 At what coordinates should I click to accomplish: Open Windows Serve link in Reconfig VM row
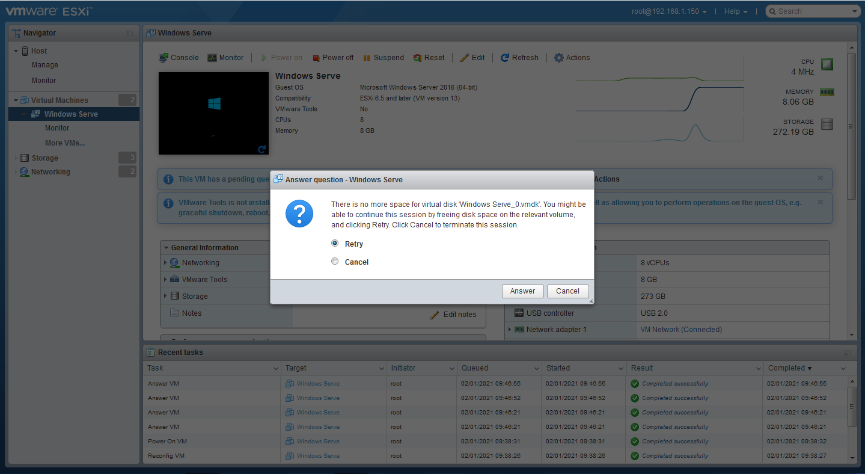point(318,456)
